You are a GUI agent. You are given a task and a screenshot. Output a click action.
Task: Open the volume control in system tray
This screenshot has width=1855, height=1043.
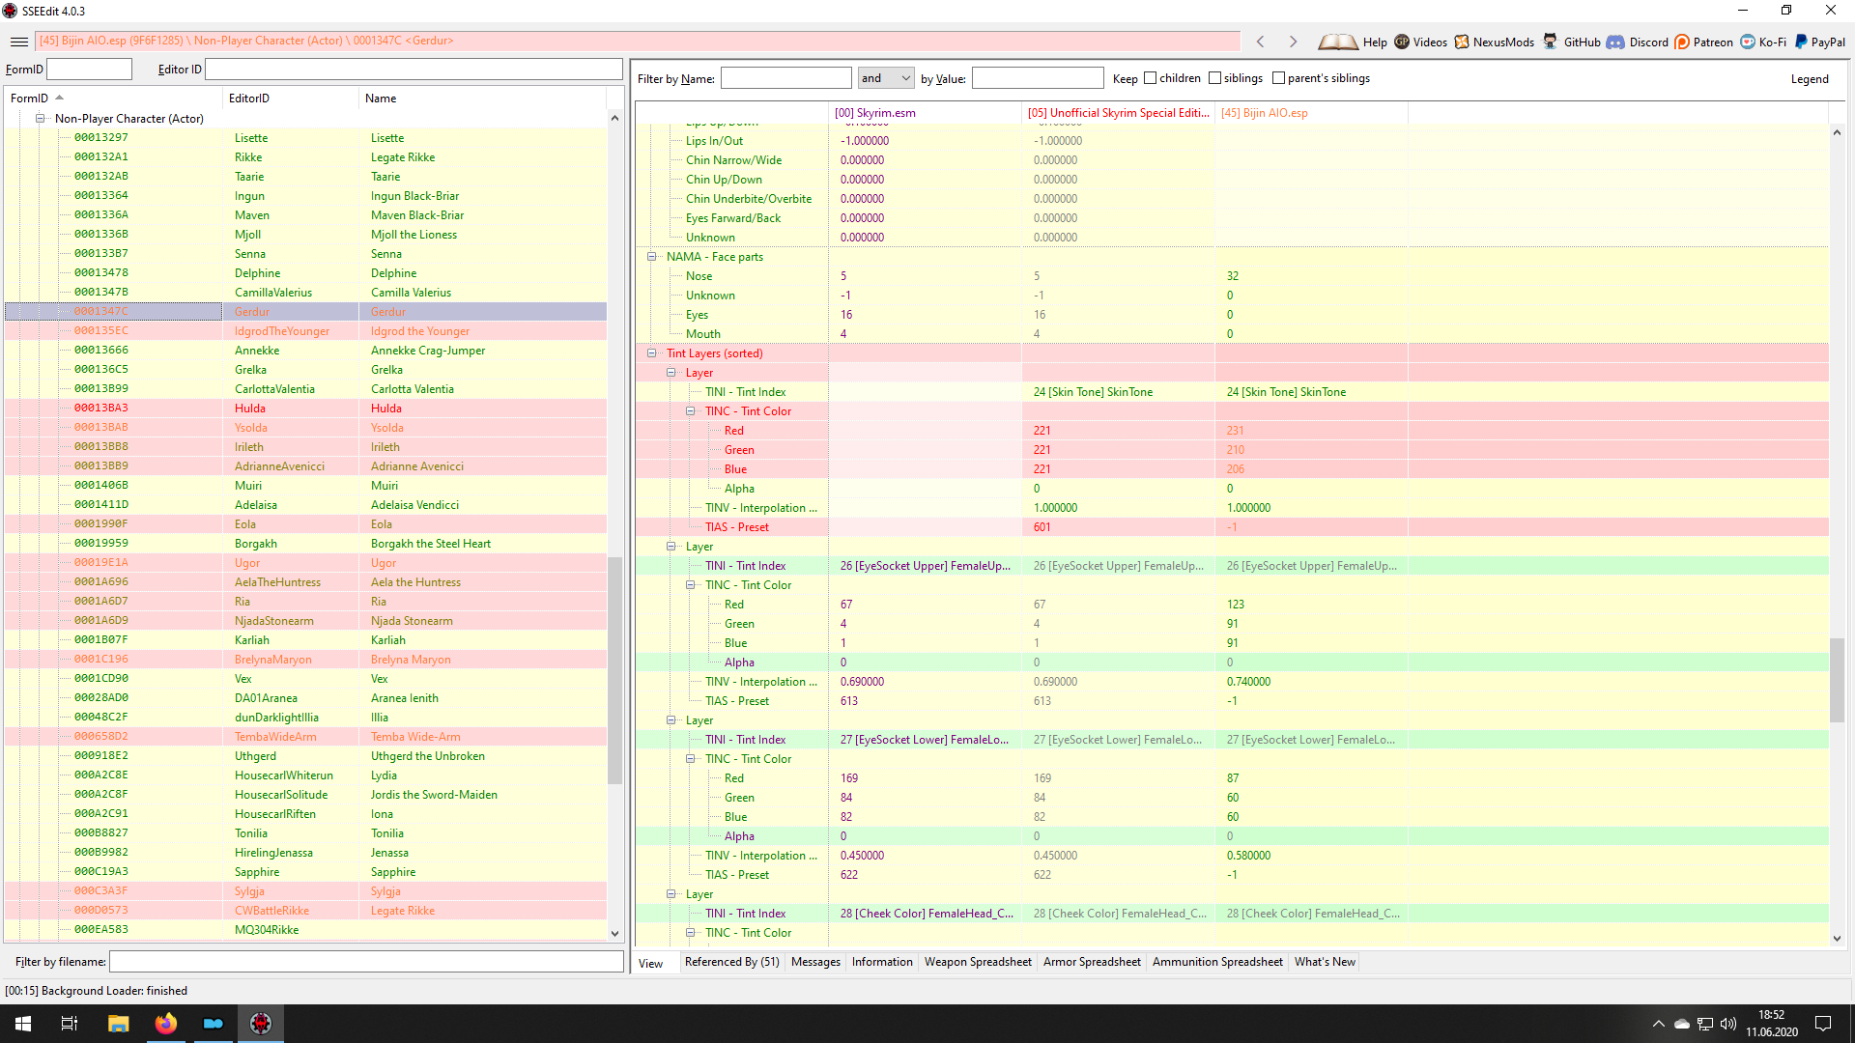(x=1728, y=1024)
